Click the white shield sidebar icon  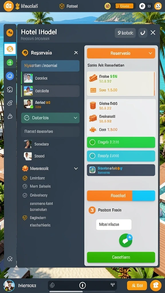point(10,90)
